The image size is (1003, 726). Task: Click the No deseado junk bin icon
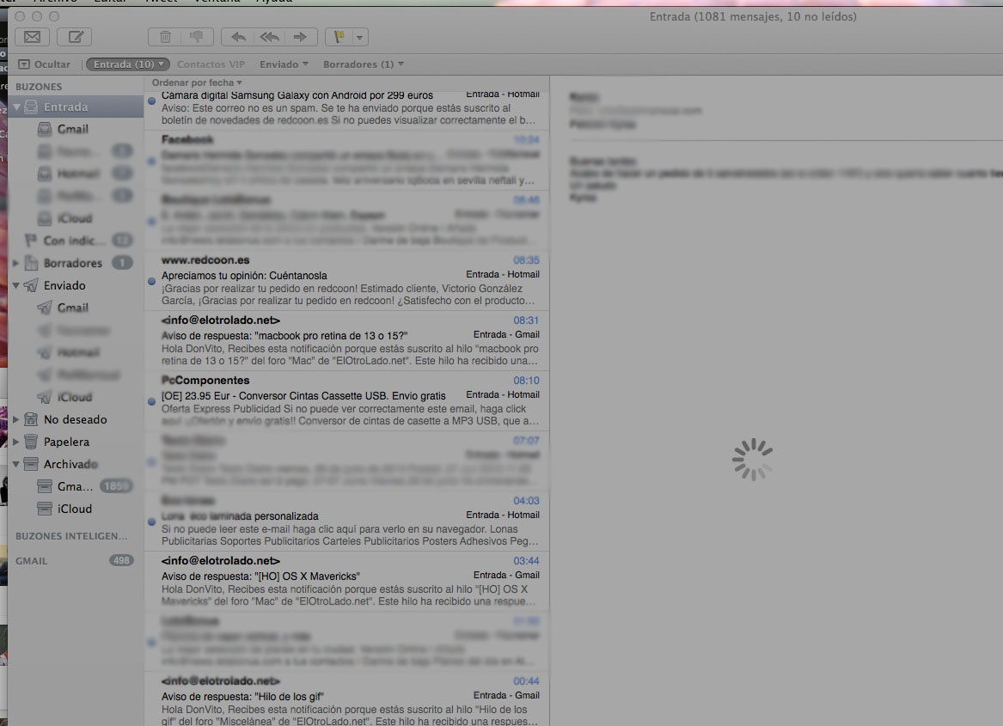point(31,419)
